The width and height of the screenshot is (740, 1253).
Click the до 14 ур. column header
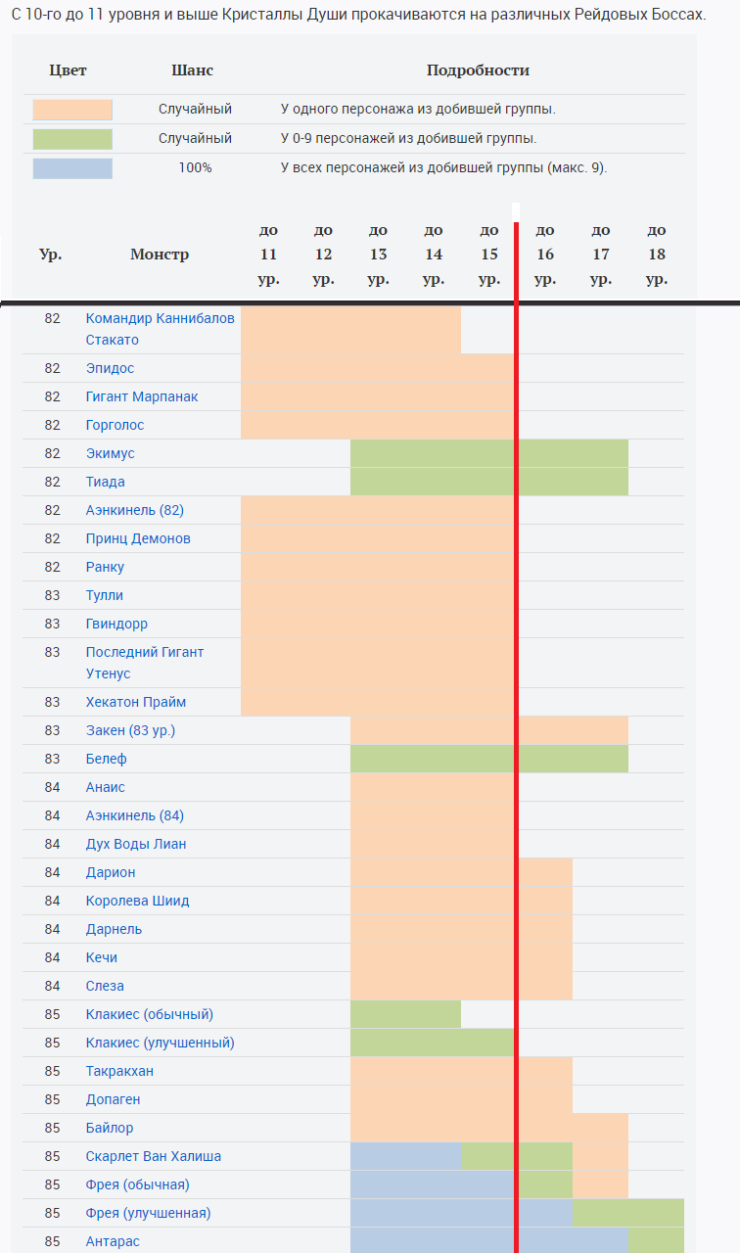[434, 255]
